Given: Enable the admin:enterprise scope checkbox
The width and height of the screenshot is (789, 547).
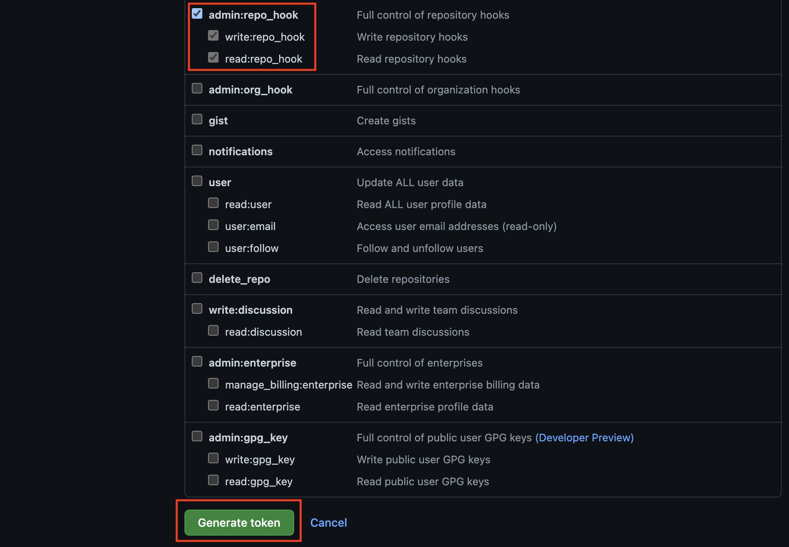Looking at the screenshot, I should [x=197, y=362].
